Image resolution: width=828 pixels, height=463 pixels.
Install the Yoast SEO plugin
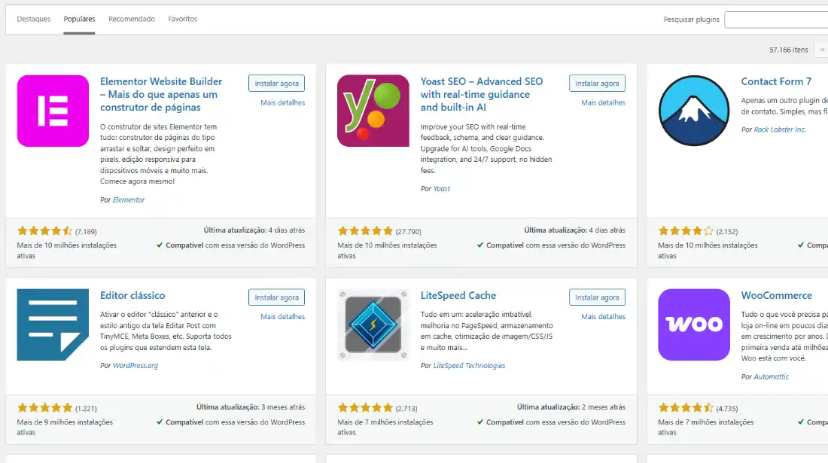[x=597, y=83]
